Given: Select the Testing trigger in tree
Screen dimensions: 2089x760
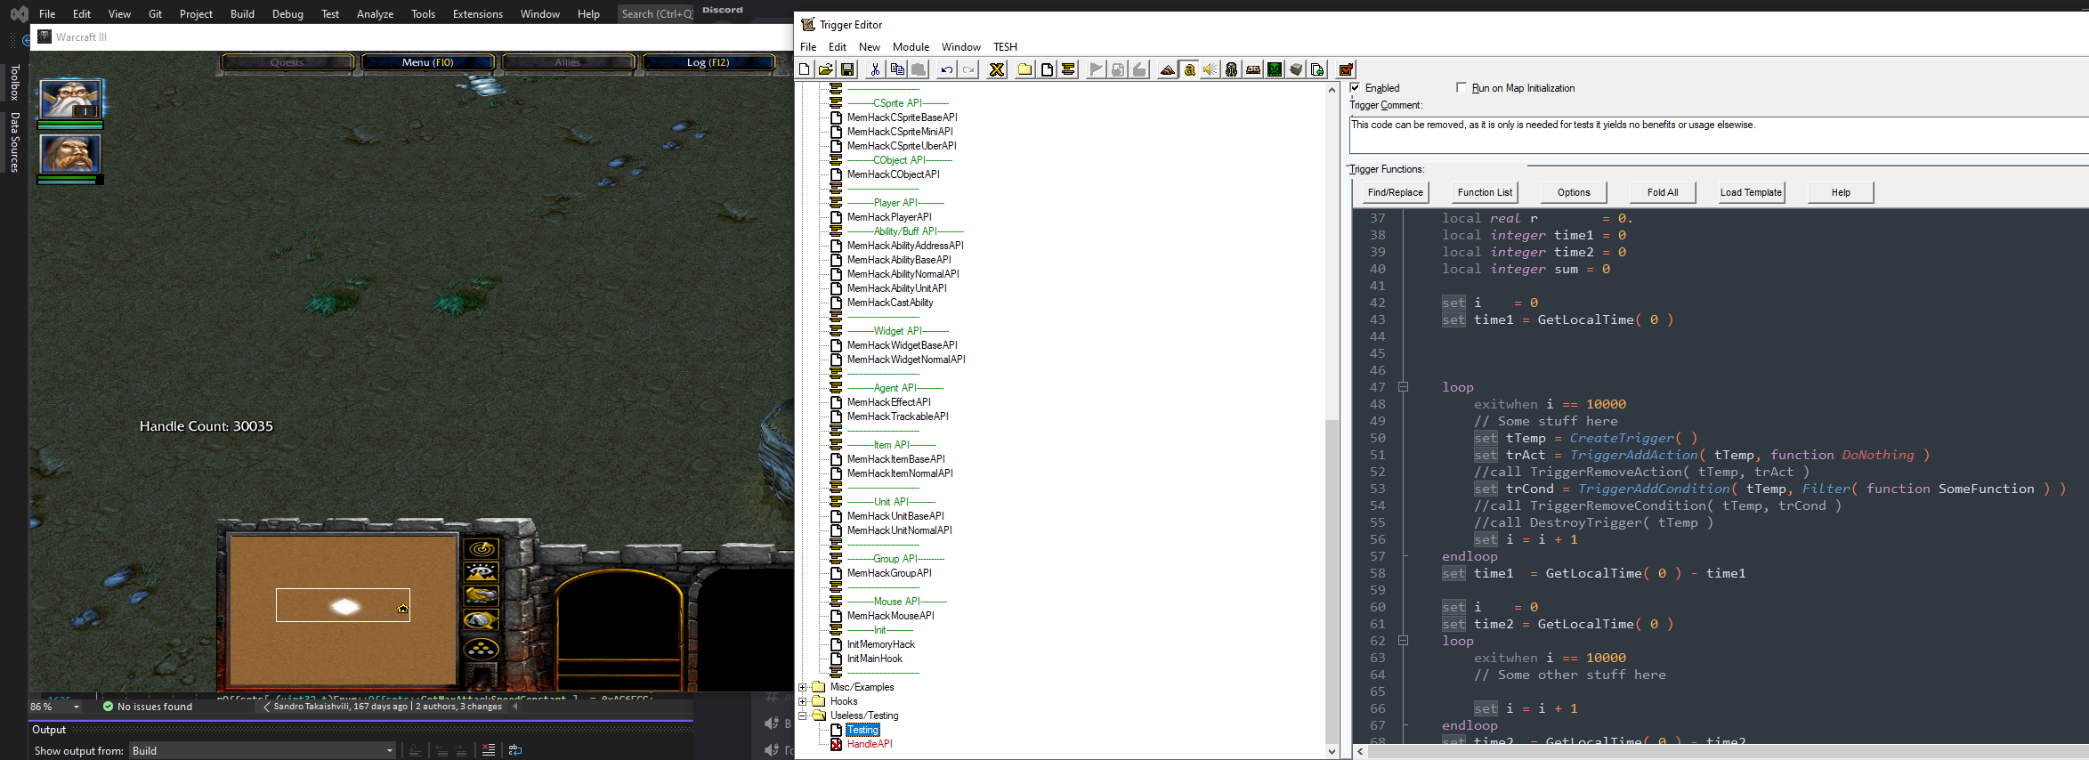Looking at the screenshot, I should tap(862, 730).
